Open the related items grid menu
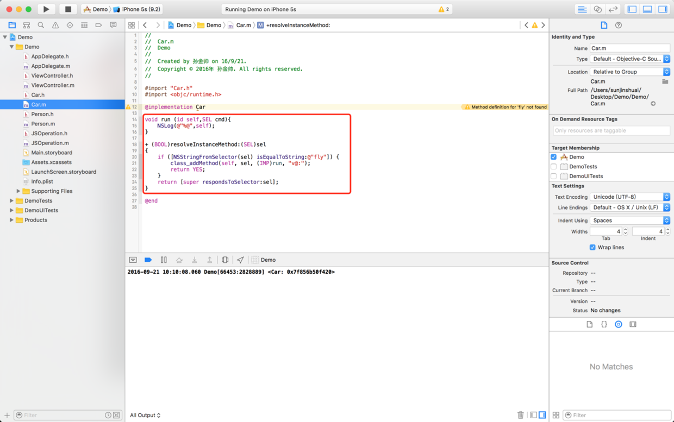The image size is (674, 422). click(132, 25)
